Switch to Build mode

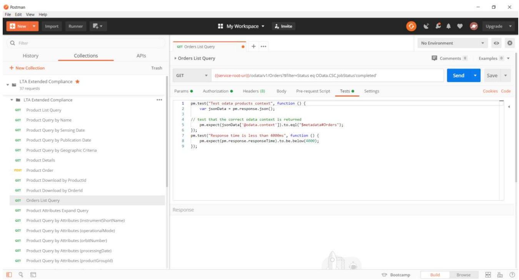(435, 275)
